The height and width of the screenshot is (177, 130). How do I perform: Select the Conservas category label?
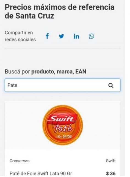tap(20, 161)
